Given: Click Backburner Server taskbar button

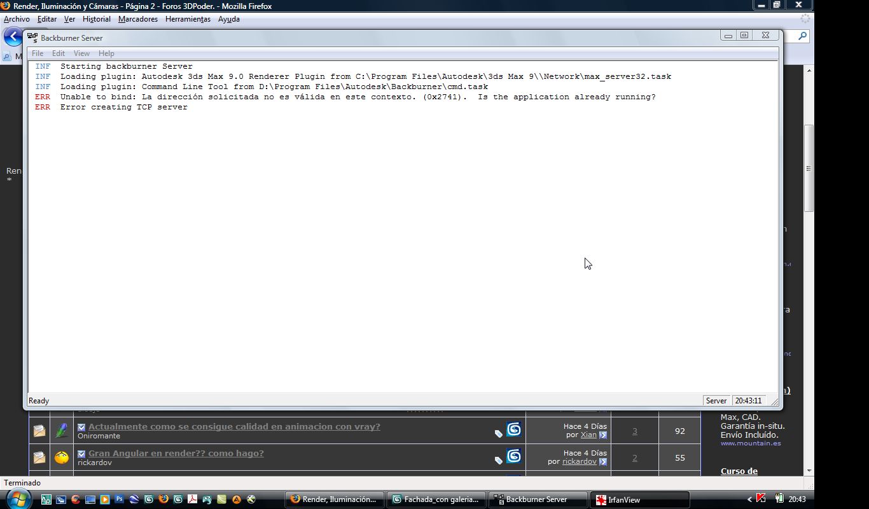Looking at the screenshot, I should 538,499.
